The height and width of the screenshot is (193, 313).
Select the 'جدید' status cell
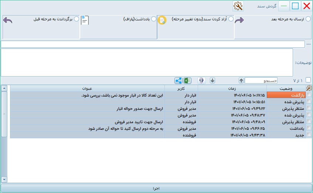click(x=286, y=135)
